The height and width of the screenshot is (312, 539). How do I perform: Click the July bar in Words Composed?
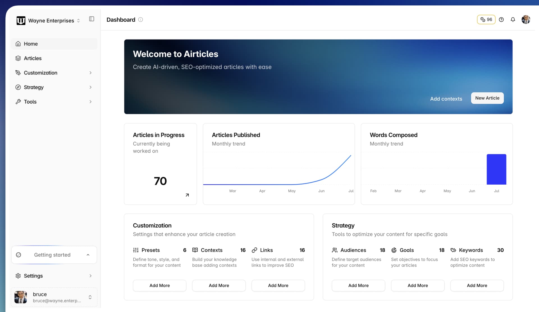pyautogui.click(x=496, y=169)
